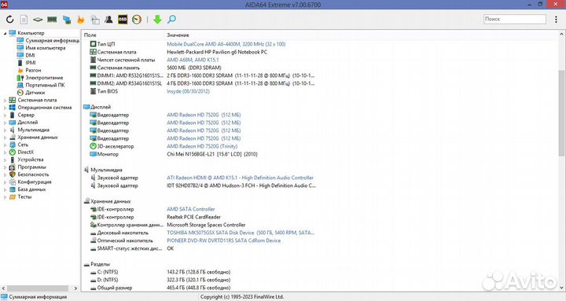
Task: Collapse the Компьютер tree node
Action: click(5, 33)
